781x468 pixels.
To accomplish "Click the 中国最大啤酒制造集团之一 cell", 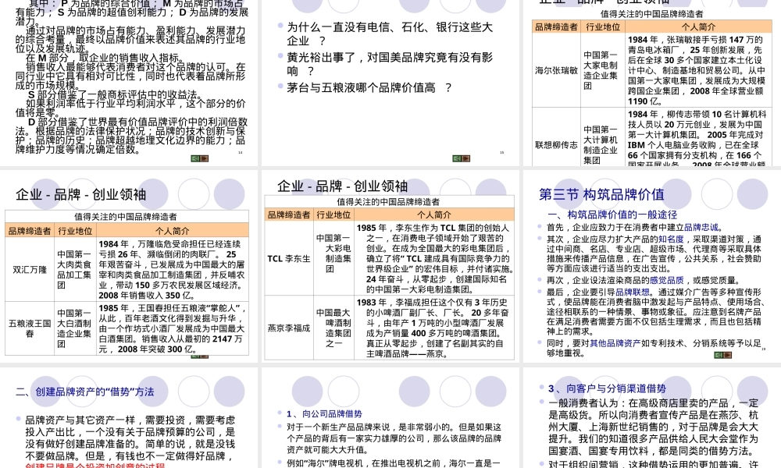I will coord(333,328).
